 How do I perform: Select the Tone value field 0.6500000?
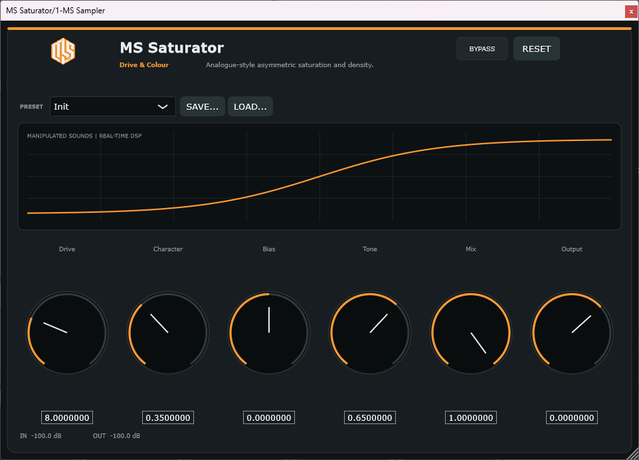tap(370, 417)
